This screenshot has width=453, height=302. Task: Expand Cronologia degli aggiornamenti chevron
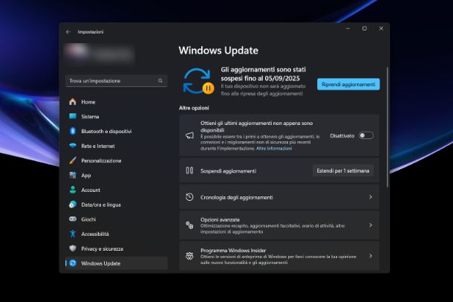click(x=371, y=197)
